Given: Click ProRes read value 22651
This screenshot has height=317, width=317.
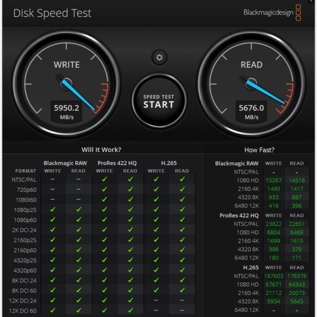Looking at the screenshot, I should 296,224.
